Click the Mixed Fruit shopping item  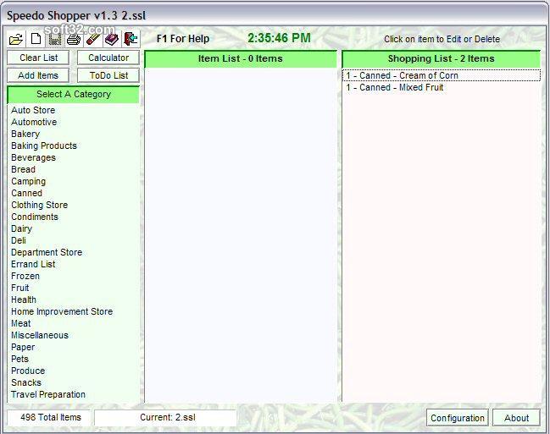tap(442, 88)
